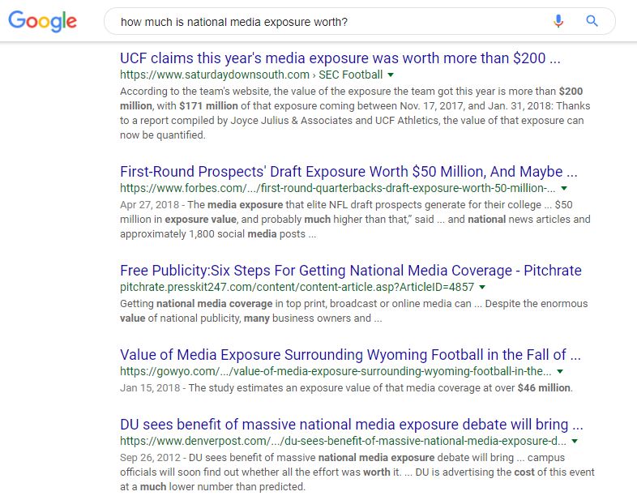Image resolution: width=637 pixels, height=500 pixels.
Task: Open the UCF media exposure result
Action: pos(340,58)
